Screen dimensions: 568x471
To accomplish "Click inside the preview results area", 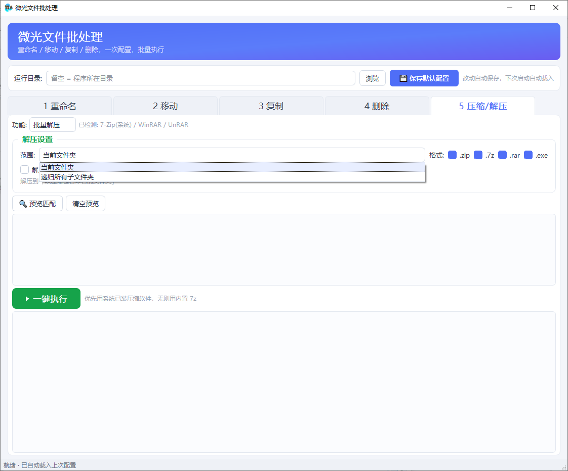I will point(284,250).
